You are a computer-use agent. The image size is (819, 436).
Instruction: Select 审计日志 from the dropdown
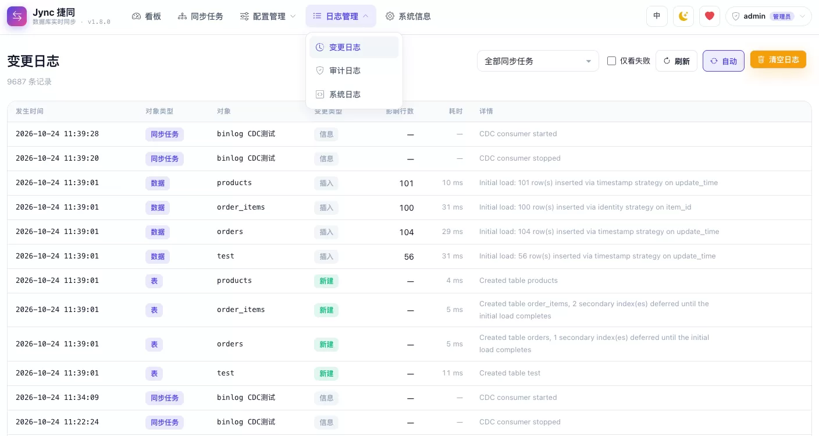[x=354, y=70]
